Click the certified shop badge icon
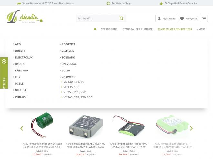The width and height of the screenshot is (213, 159). pos(108,3)
